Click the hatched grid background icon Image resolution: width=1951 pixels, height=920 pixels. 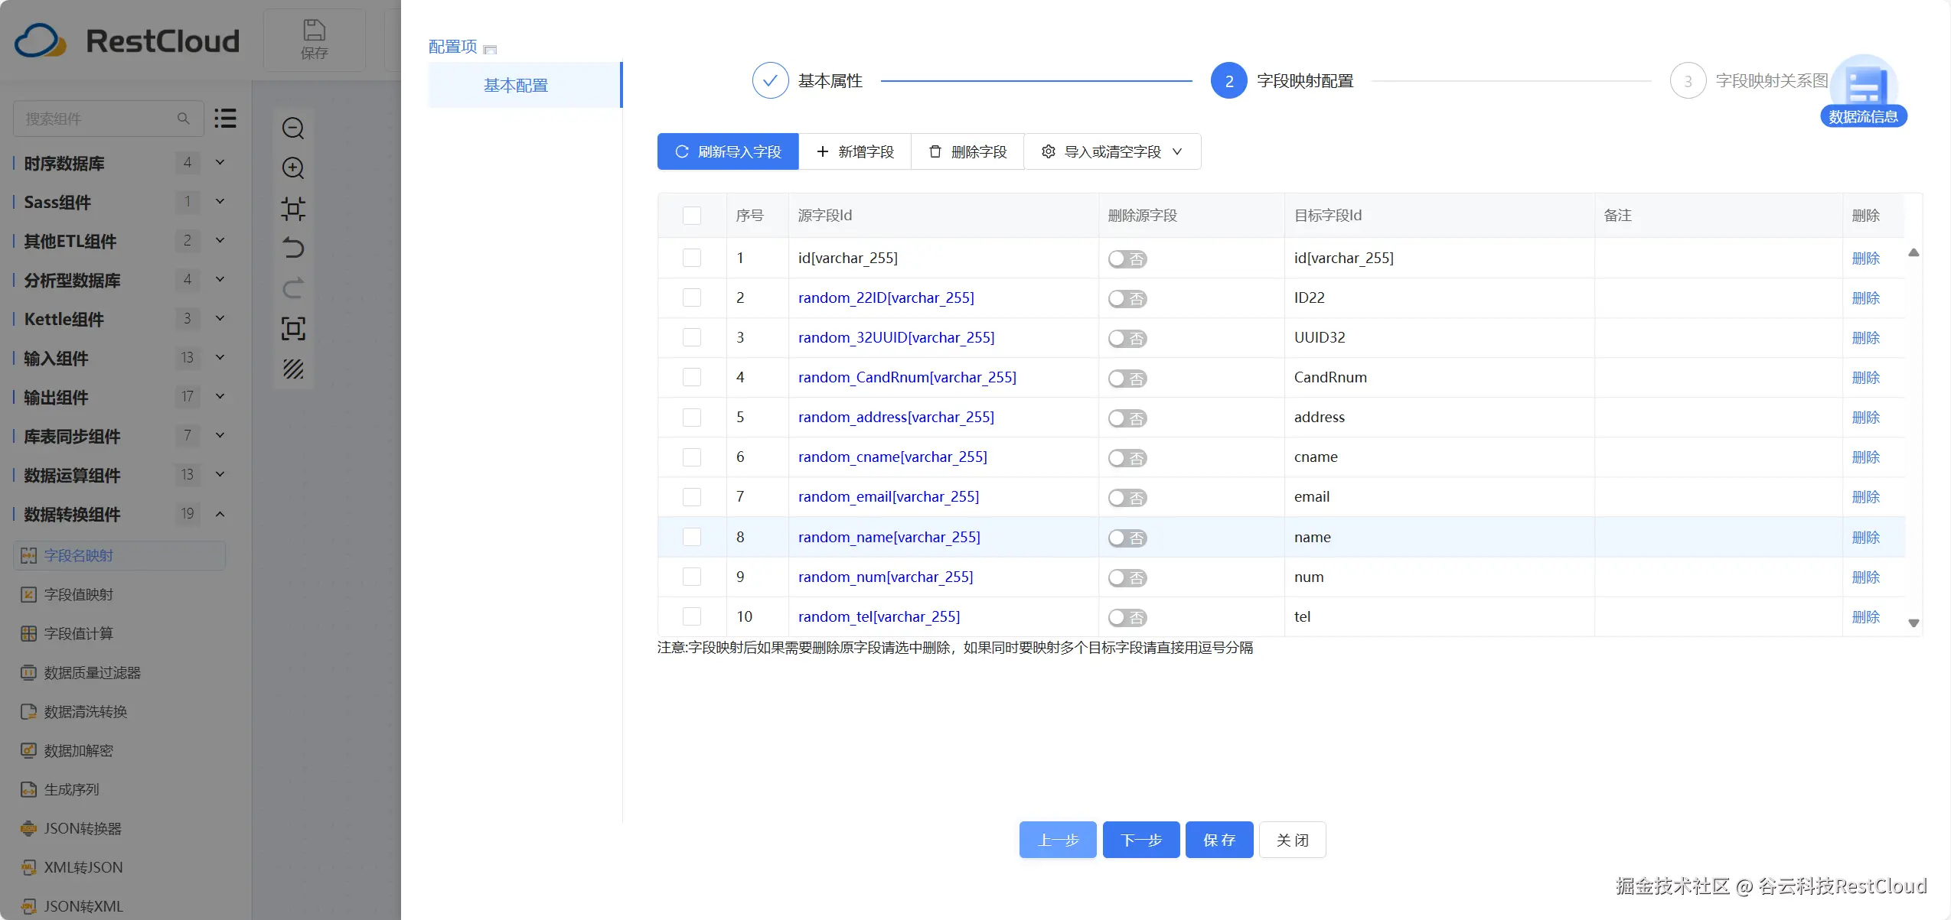pyautogui.click(x=293, y=369)
